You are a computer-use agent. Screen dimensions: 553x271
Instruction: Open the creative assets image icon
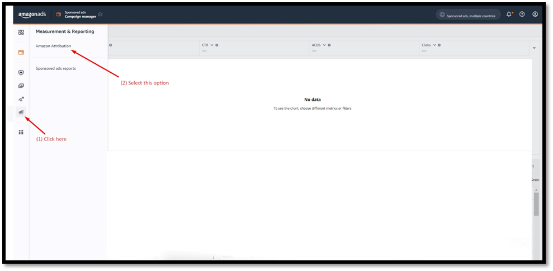tap(21, 86)
